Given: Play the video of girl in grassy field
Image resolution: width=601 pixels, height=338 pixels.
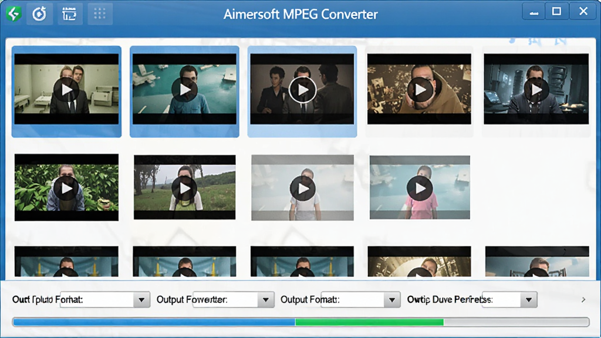Looking at the screenshot, I should tap(184, 188).
